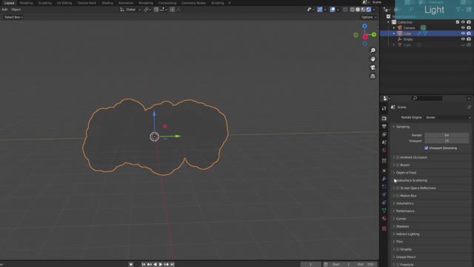Click the zoom magnifier icon in viewport

pos(373,50)
